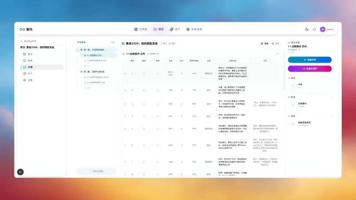This screenshot has height=200, width=356.
Task: Click the blue 批量生图 button
Action: (x=309, y=60)
